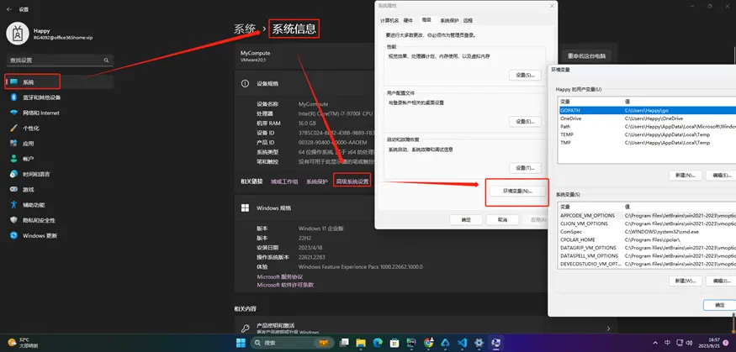736x352 pixels.
Task: Click the search magnifier in 查找设置
Action: pyautogui.click(x=106, y=60)
